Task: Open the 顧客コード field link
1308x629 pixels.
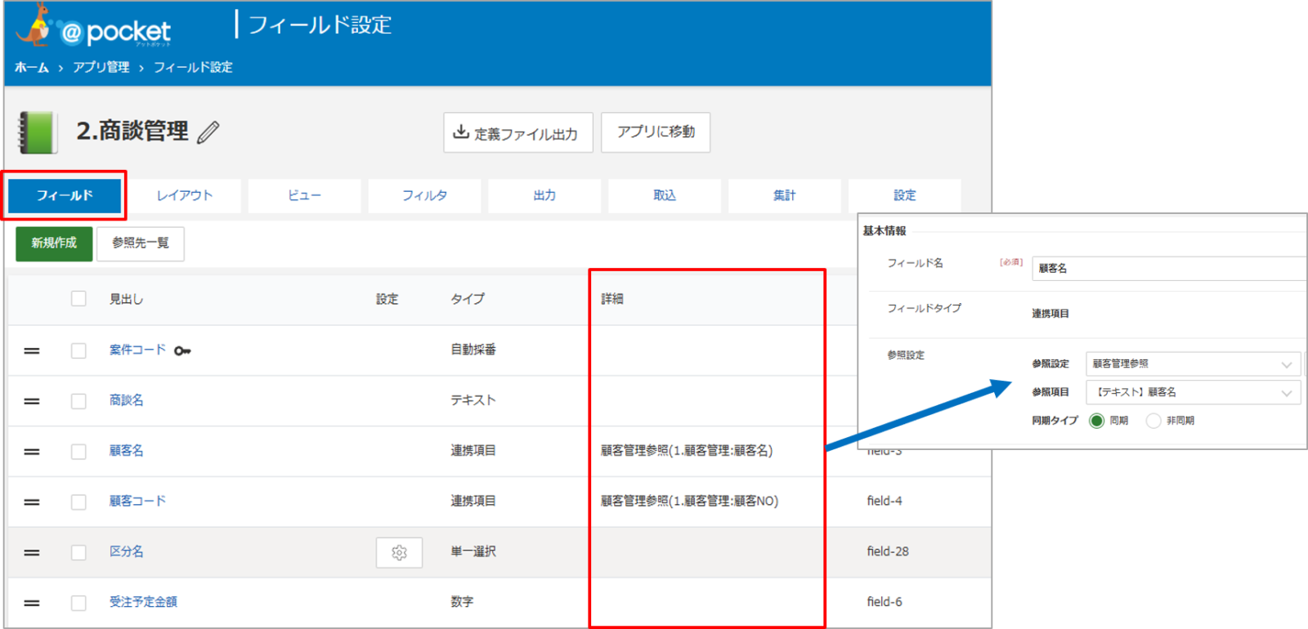Action: pyautogui.click(x=137, y=502)
